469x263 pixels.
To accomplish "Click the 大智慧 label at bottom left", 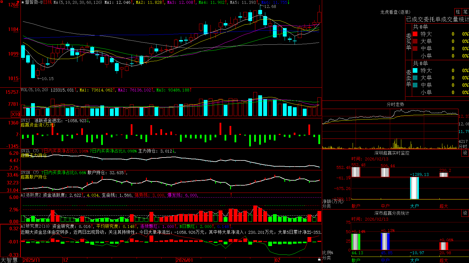I will pyautogui.click(x=9, y=260).
